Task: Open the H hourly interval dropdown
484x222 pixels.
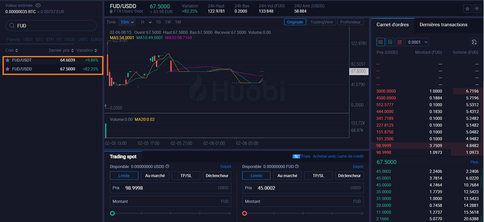Action: point(146,22)
